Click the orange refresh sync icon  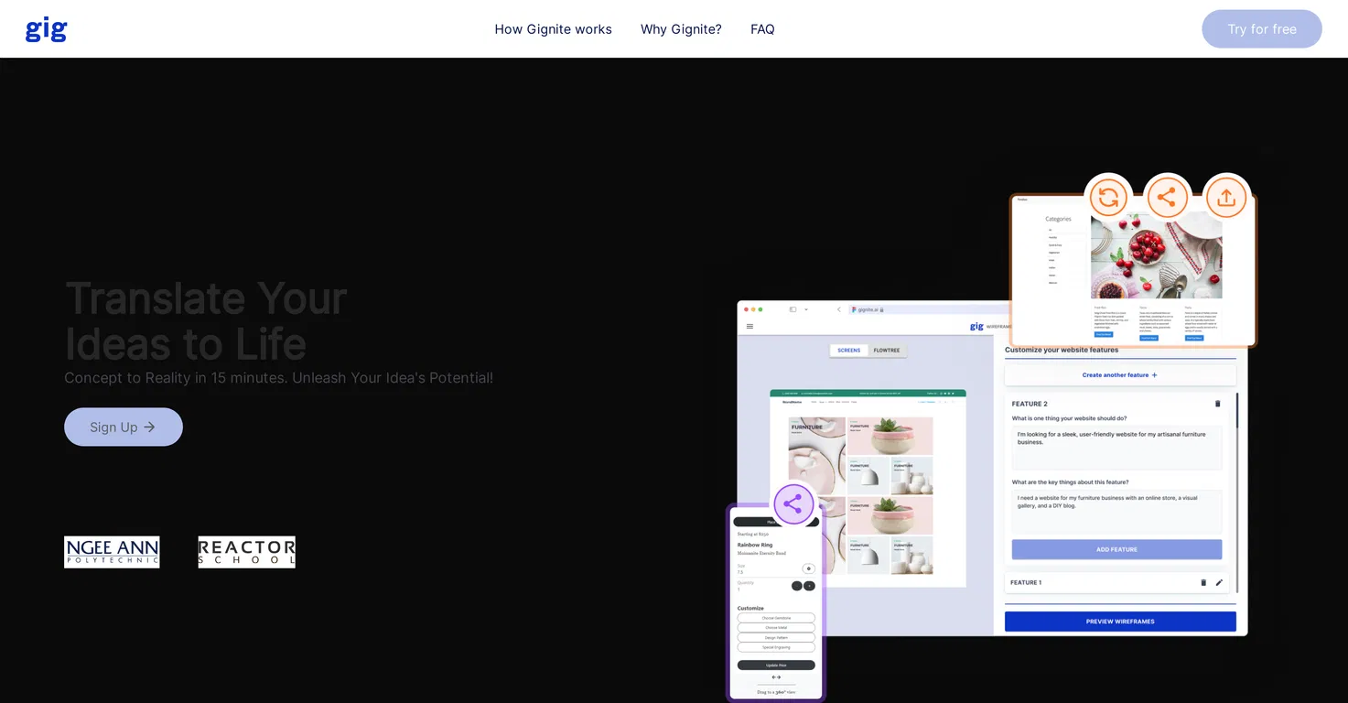click(1108, 197)
